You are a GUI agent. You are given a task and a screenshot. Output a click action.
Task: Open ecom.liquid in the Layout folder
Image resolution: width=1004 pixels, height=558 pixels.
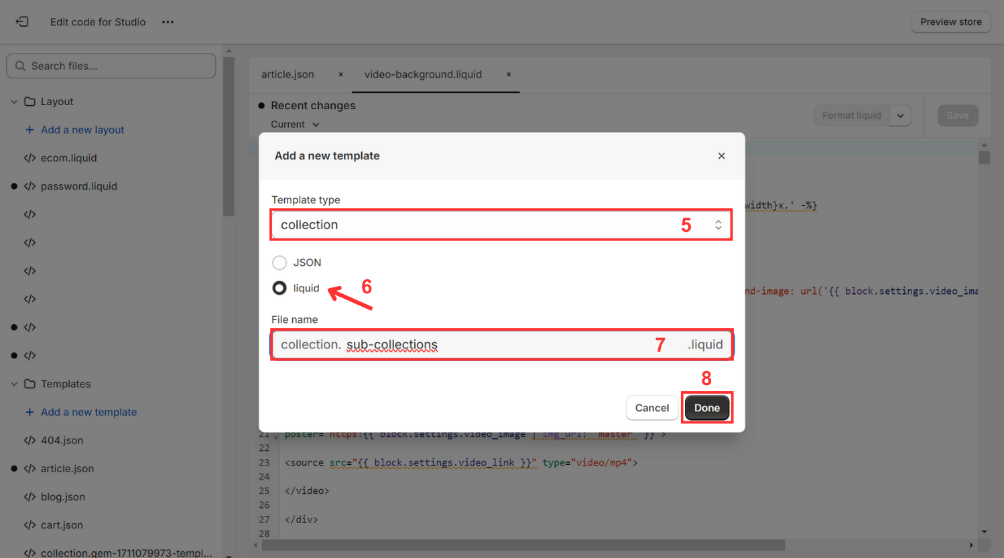pyautogui.click(x=68, y=158)
